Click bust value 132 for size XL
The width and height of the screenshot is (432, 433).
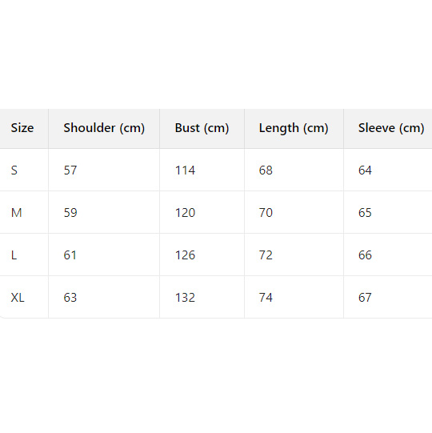pos(185,298)
